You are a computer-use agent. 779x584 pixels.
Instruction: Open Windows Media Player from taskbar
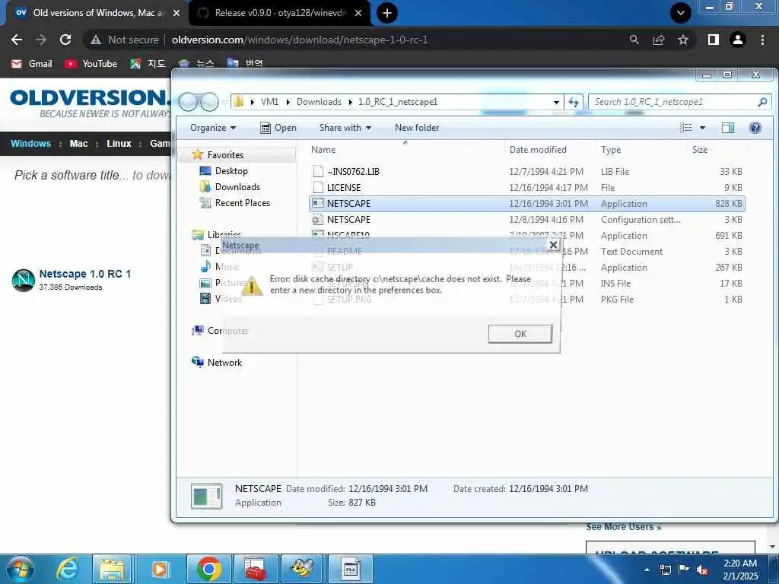tap(160, 569)
